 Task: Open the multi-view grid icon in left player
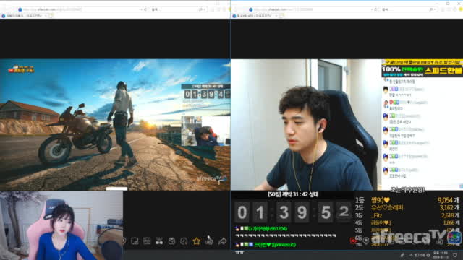point(147,241)
